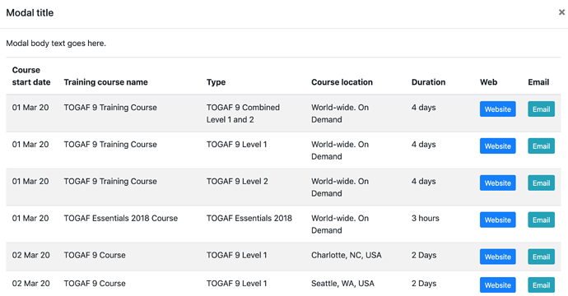568x296 pixels.
Task: Open Website for TOGAF Essentials 2018 Course
Action: tap(498, 220)
